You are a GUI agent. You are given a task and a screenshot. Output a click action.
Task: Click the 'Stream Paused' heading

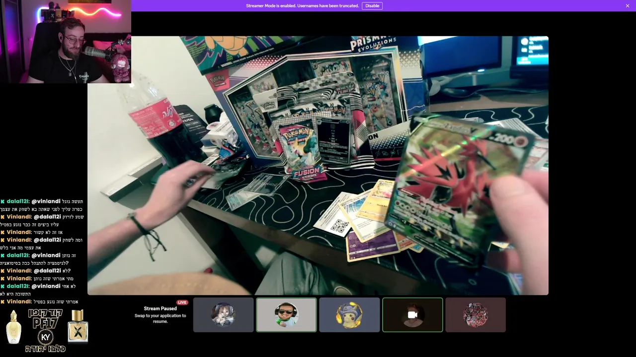(x=160, y=308)
